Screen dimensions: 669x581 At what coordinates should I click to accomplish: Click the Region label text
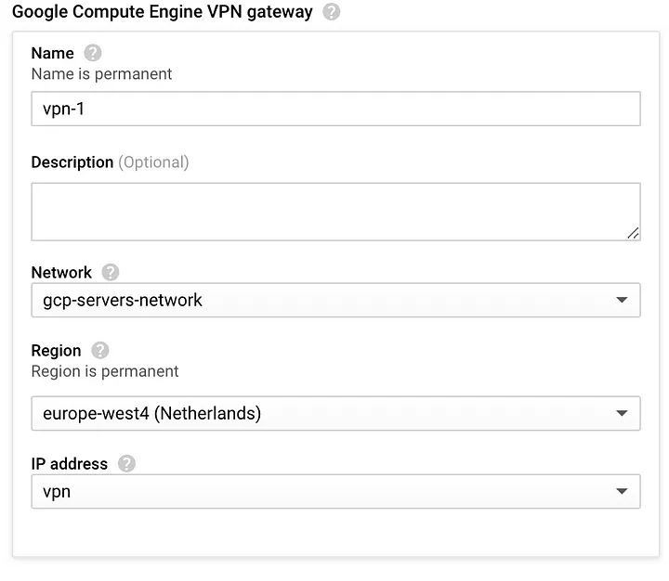point(57,351)
